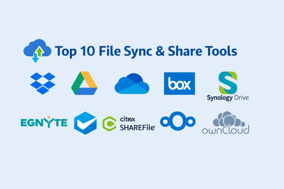Click the Box logo square
The width and height of the screenshot is (284, 189).
point(179,84)
